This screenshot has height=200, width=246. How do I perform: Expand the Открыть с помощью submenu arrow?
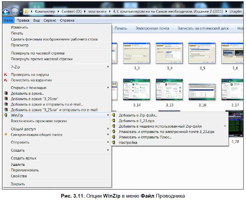point(108,88)
